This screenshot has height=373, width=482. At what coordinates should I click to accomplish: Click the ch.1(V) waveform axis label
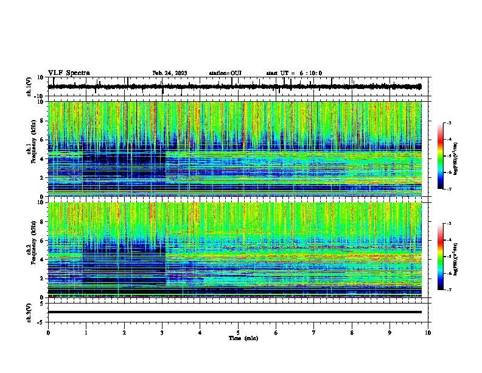click(29, 87)
